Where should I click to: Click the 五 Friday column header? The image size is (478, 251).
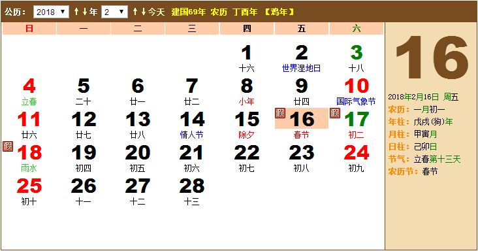[x=302, y=29]
